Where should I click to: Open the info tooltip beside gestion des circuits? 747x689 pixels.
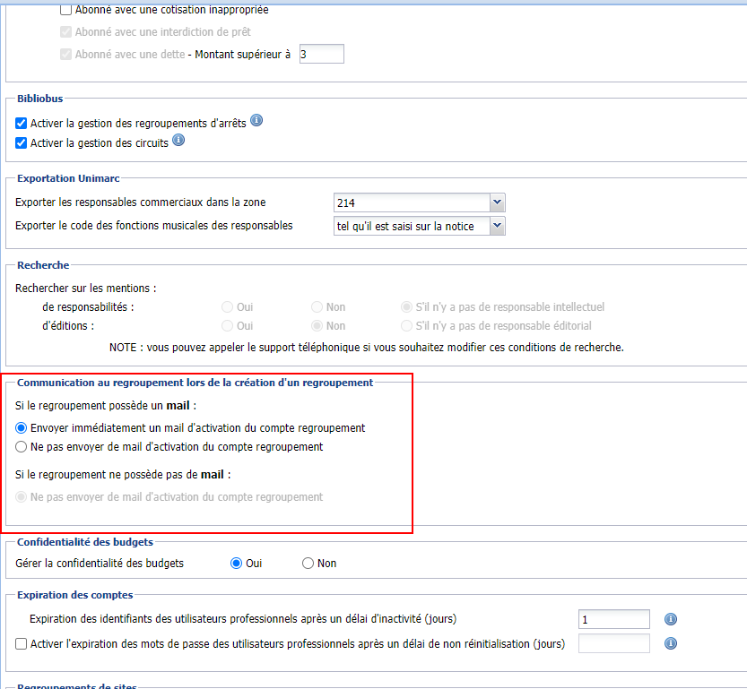click(178, 140)
